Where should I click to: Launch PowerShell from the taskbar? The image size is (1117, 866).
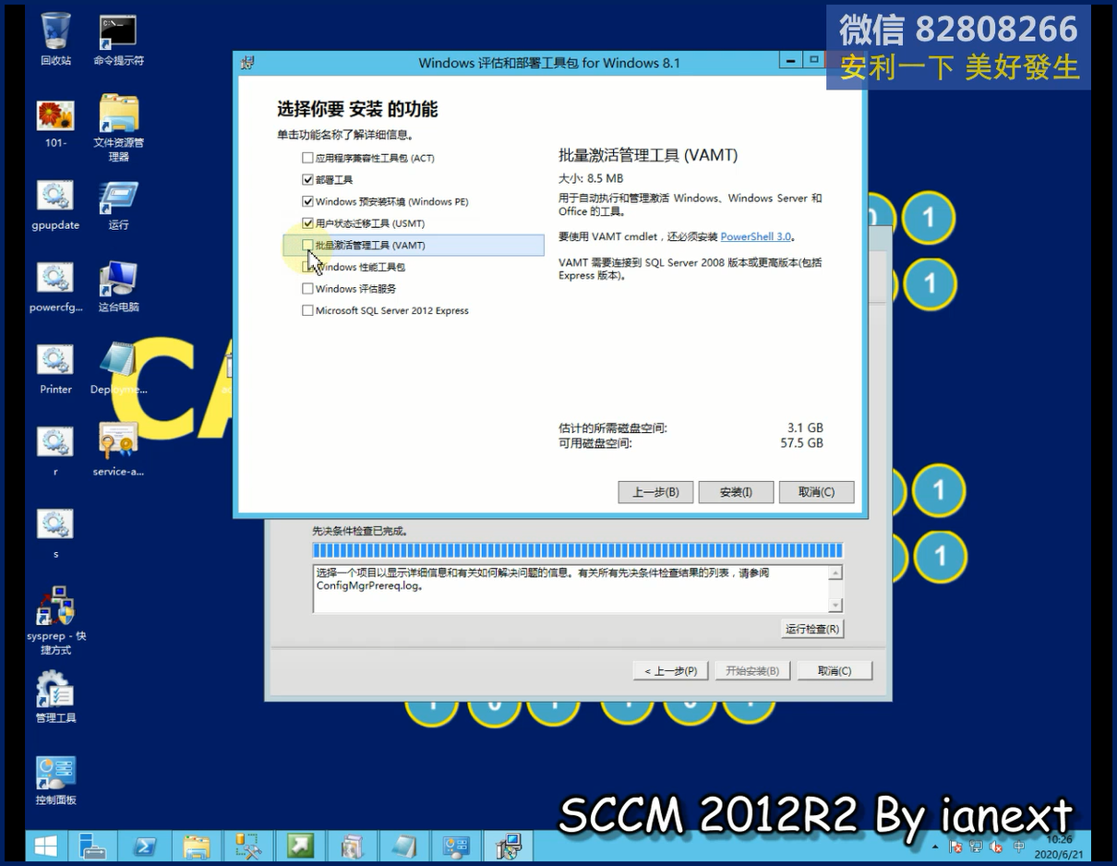(145, 846)
